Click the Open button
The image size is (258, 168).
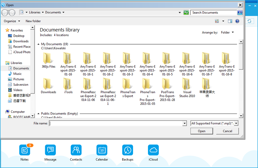point(202,131)
